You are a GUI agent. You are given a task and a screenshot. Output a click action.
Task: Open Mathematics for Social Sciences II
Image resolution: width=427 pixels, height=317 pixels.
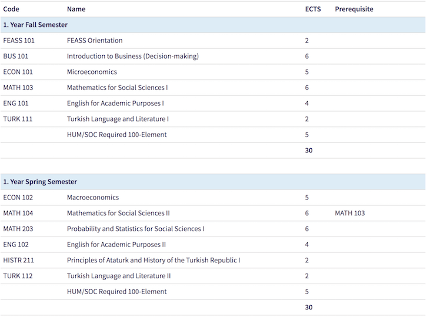pos(118,213)
